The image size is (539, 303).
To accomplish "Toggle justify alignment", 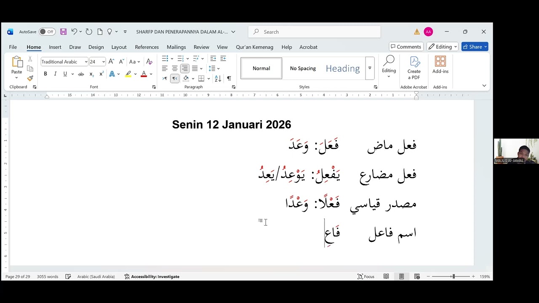I will click(x=195, y=68).
